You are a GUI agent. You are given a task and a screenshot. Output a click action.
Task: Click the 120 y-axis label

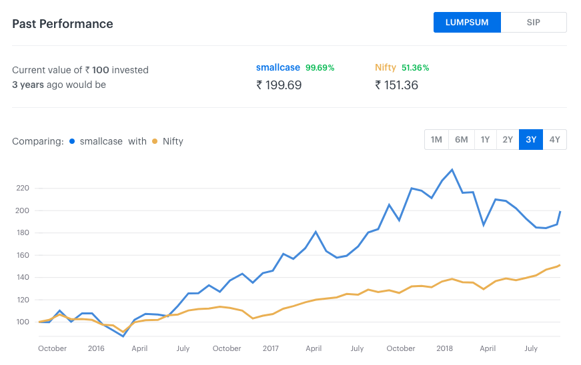click(23, 300)
